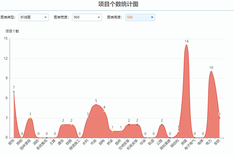
Task: Click the 装饰 data point valued 7
Action: (x=14, y=91)
